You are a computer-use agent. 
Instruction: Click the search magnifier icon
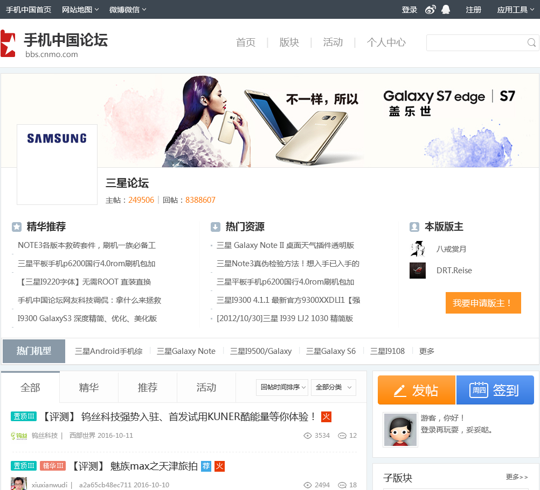tap(531, 42)
